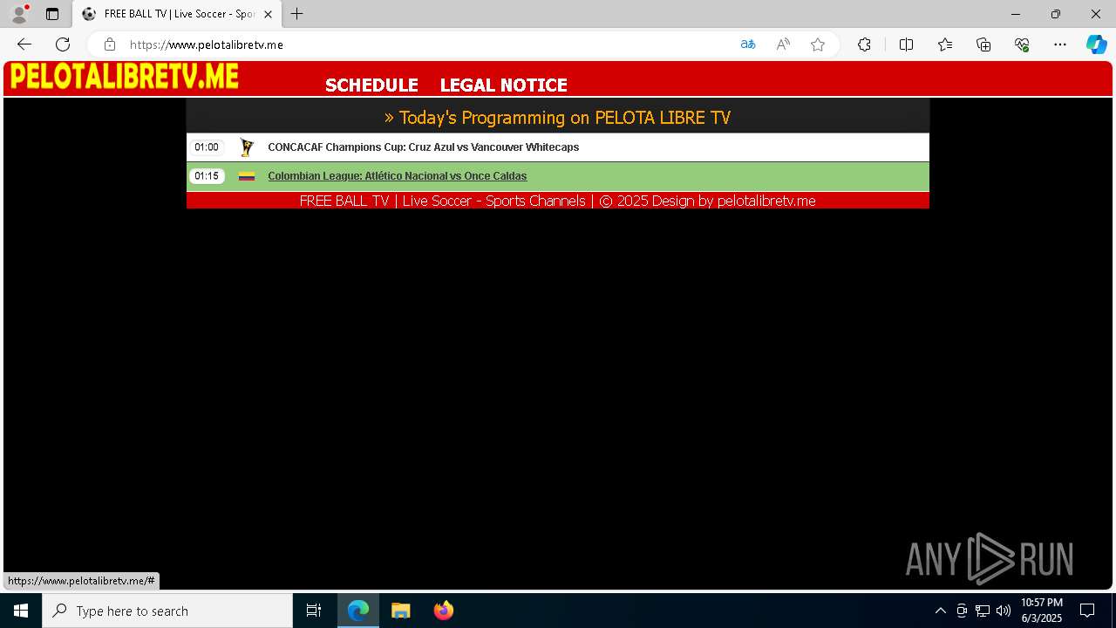Open the notification center icon

click(1087, 611)
